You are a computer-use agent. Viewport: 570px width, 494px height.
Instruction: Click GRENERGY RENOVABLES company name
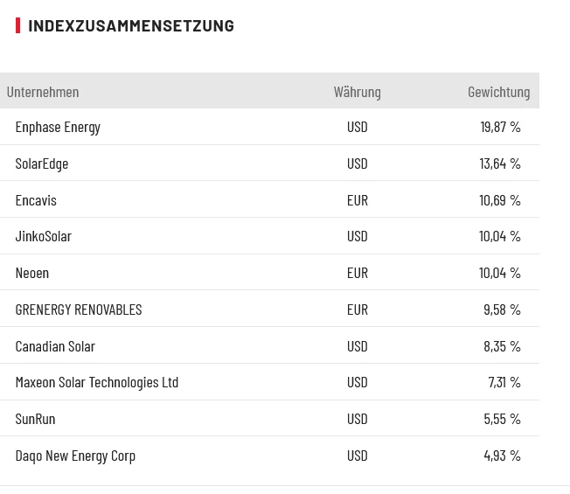[x=79, y=310]
